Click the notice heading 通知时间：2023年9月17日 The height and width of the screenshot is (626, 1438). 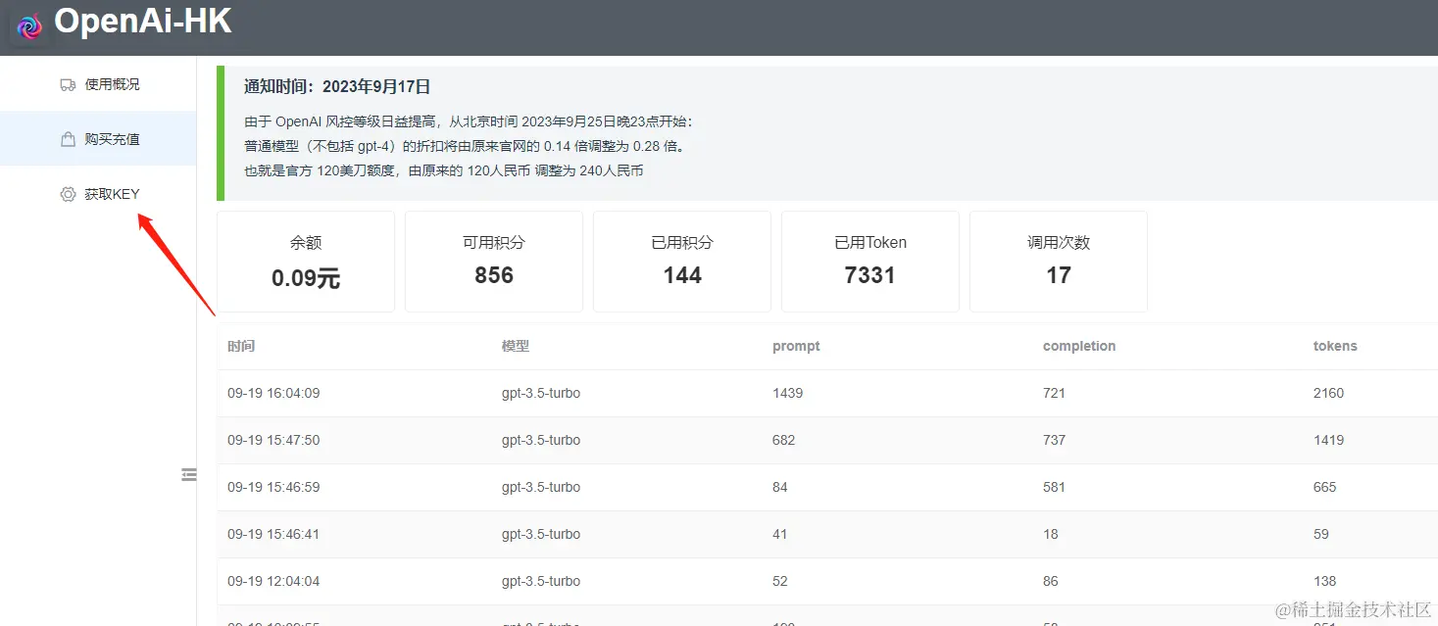click(x=337, y=87)
